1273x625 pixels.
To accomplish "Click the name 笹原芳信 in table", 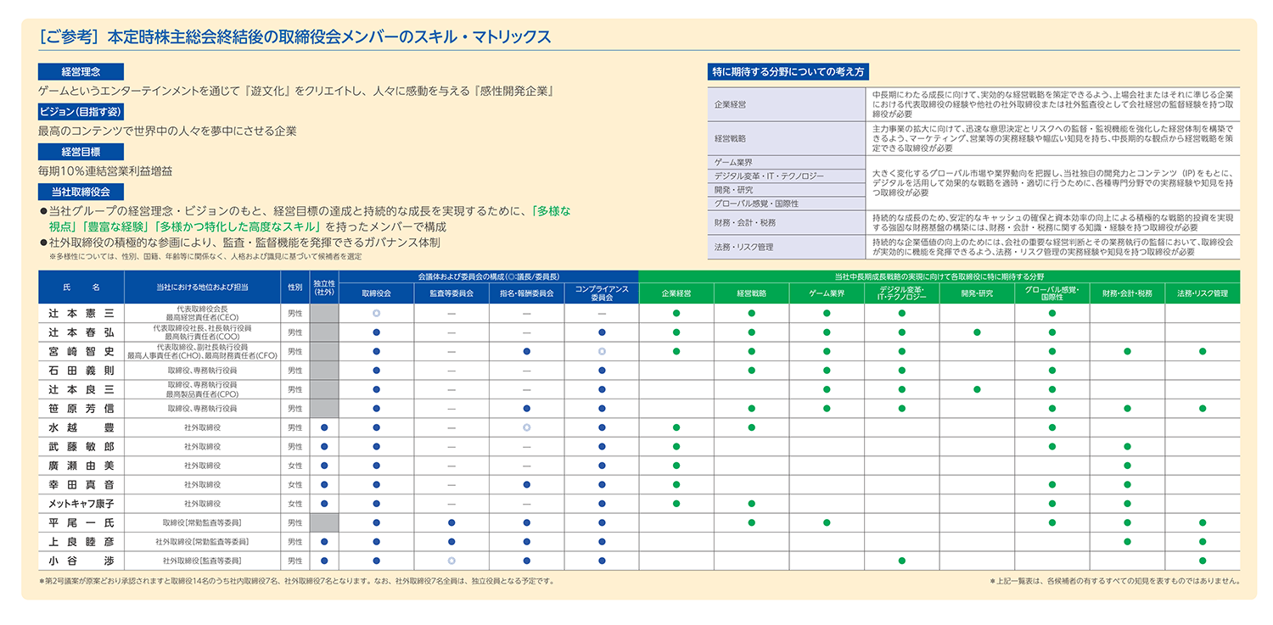I will click(81, 408).
